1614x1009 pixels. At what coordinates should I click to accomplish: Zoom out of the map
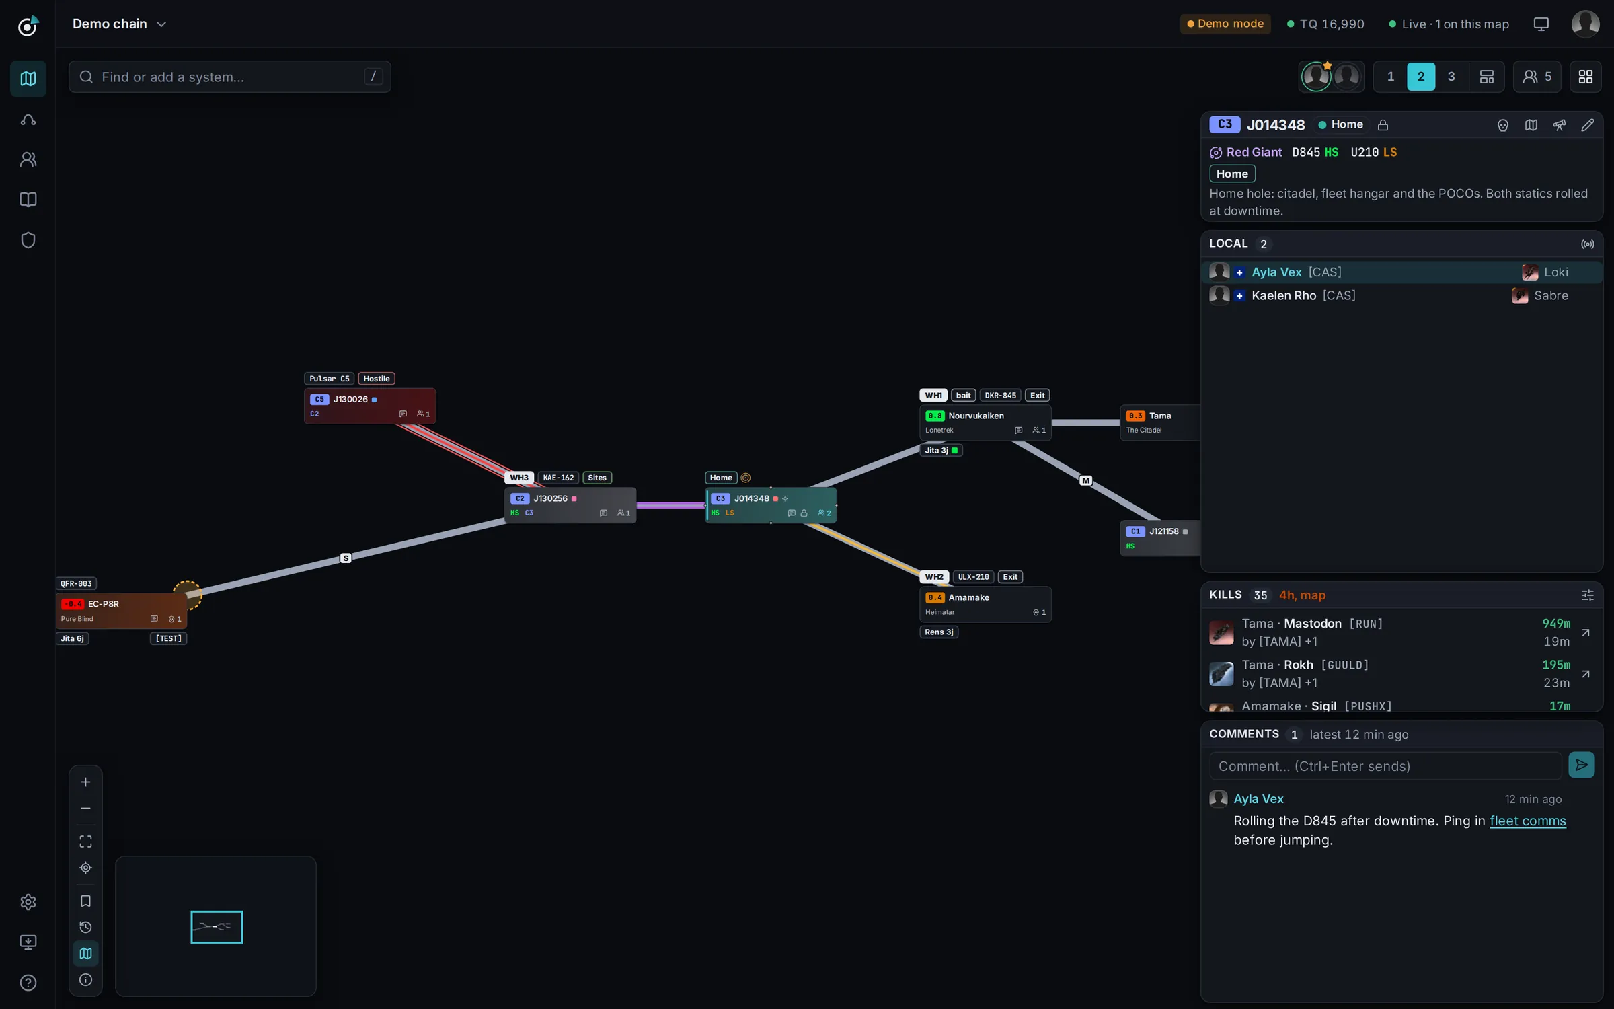85,809
